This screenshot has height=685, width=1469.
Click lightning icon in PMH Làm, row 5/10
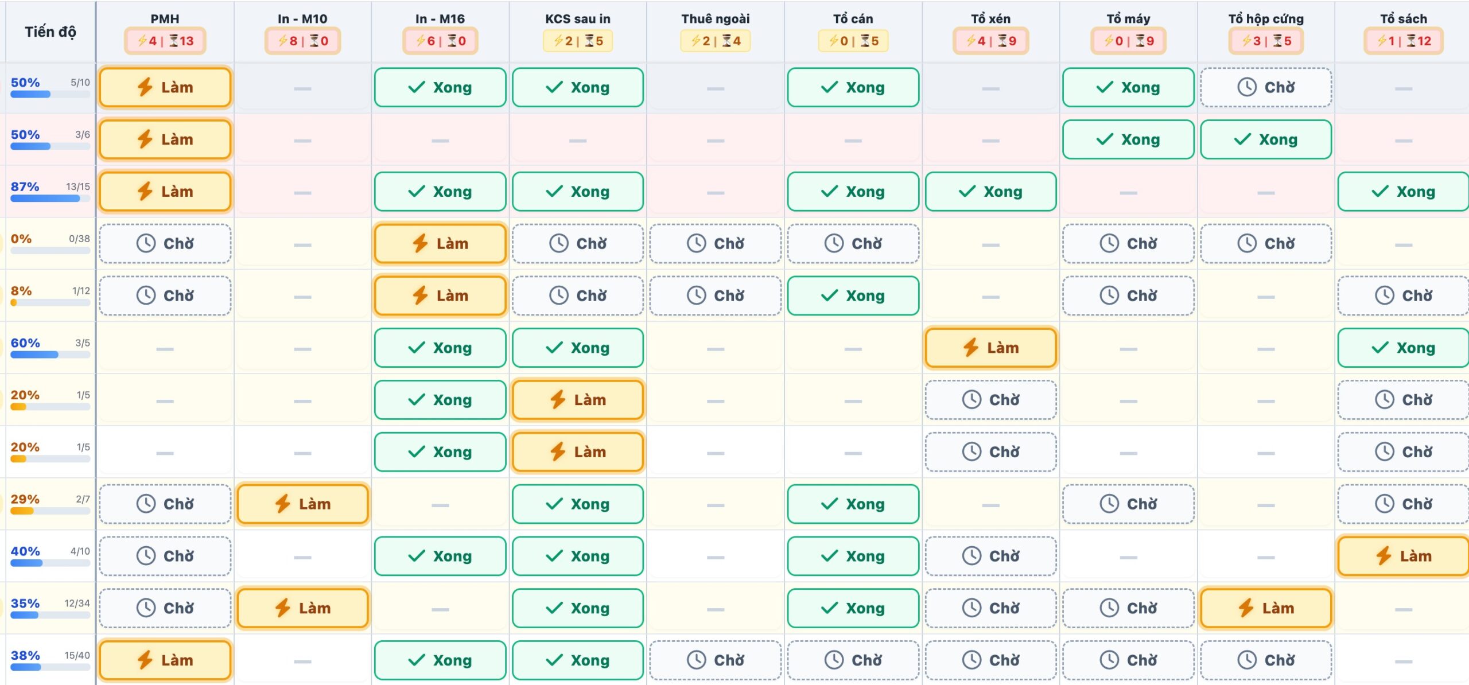(x=145, y=87)
